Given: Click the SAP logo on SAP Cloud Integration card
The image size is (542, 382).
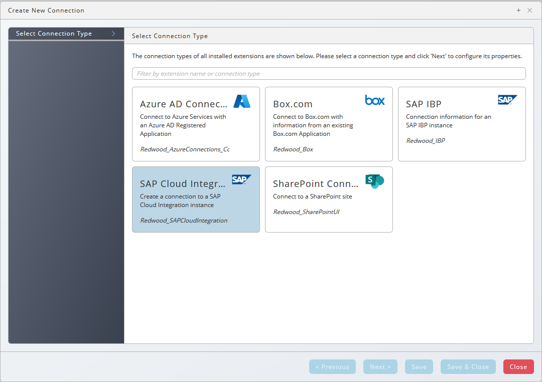Looking at the screenshot, I should click(241, 179).
